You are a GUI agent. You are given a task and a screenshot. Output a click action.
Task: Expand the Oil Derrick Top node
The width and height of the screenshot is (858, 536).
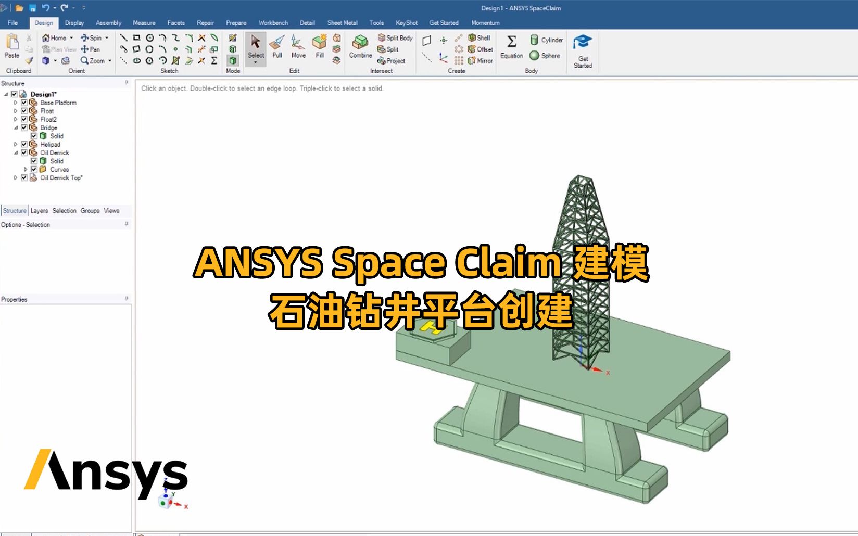[16, 177]
